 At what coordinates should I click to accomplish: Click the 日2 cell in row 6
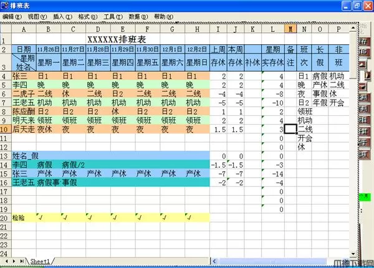tap(123, 94)
